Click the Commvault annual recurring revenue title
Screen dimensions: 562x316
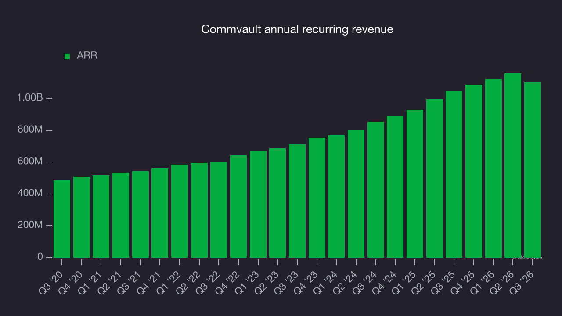click(x=297, y=29)
